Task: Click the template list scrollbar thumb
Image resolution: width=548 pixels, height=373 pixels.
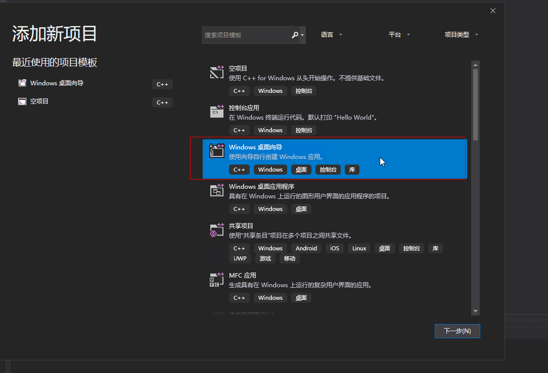Action: pyautogui.click(x=475, y=104)
